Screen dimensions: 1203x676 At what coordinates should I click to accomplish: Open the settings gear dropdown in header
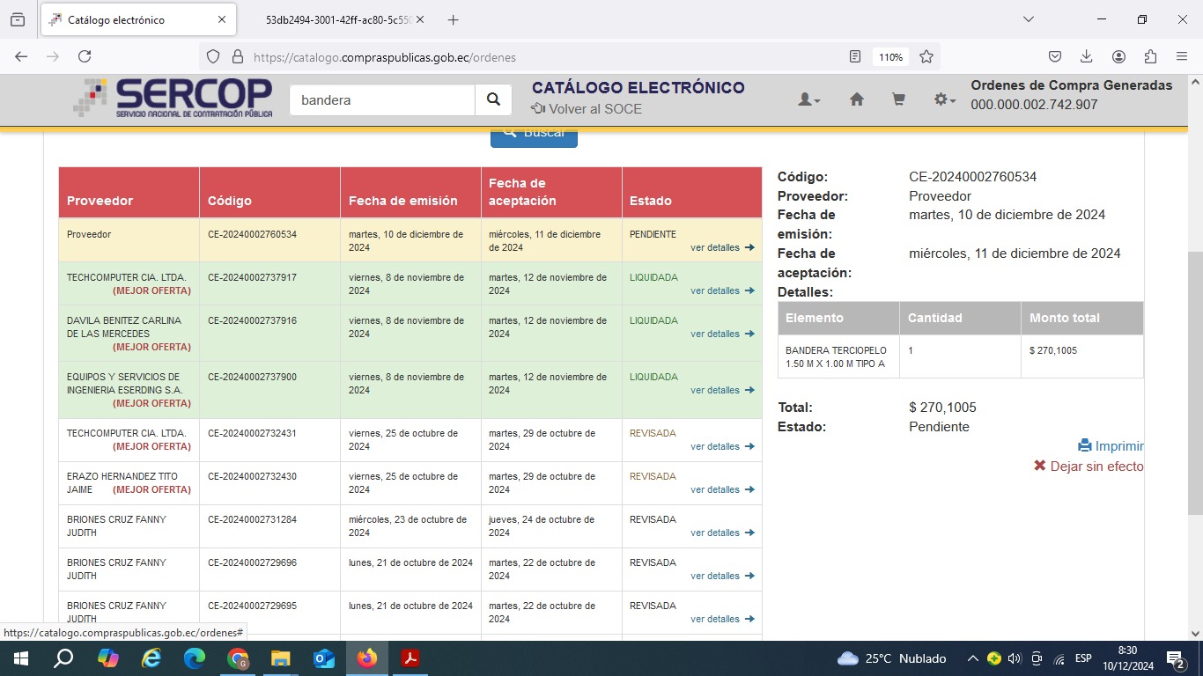coord(944,100)
